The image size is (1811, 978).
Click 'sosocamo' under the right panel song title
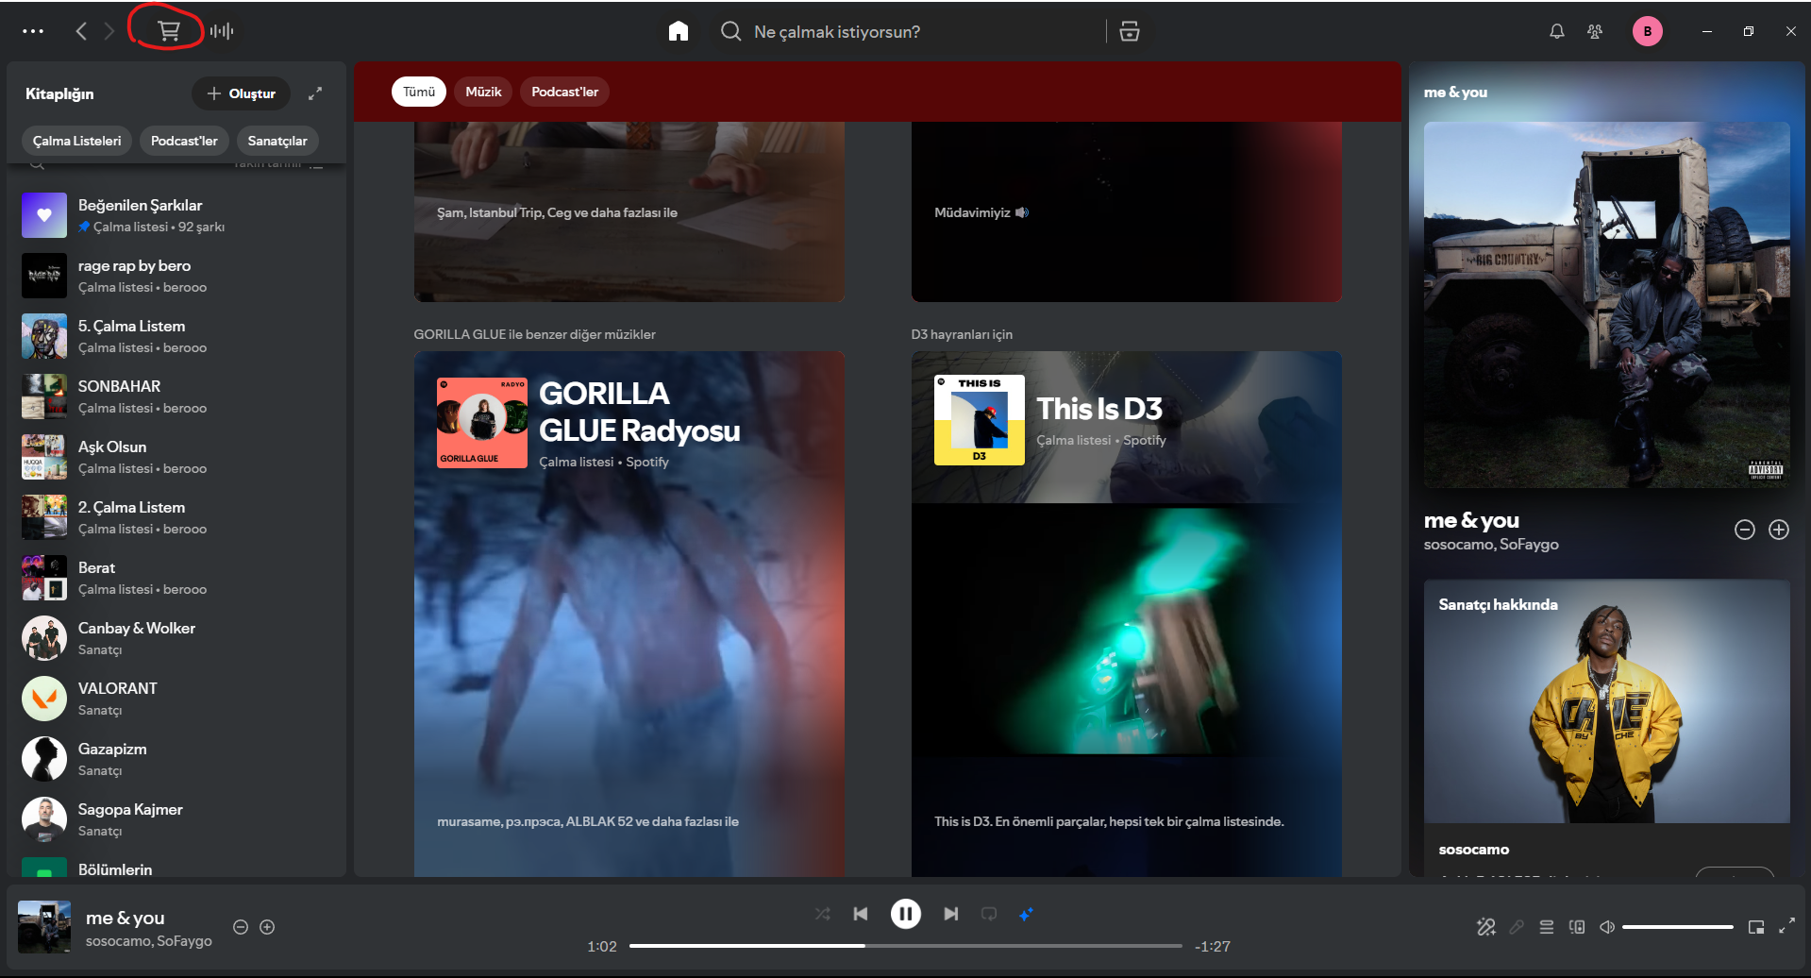(1457, 545)
